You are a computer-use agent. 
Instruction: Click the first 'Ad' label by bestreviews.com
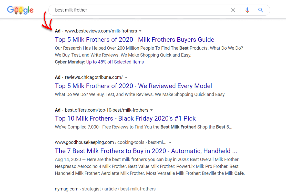tap(58, 31)
